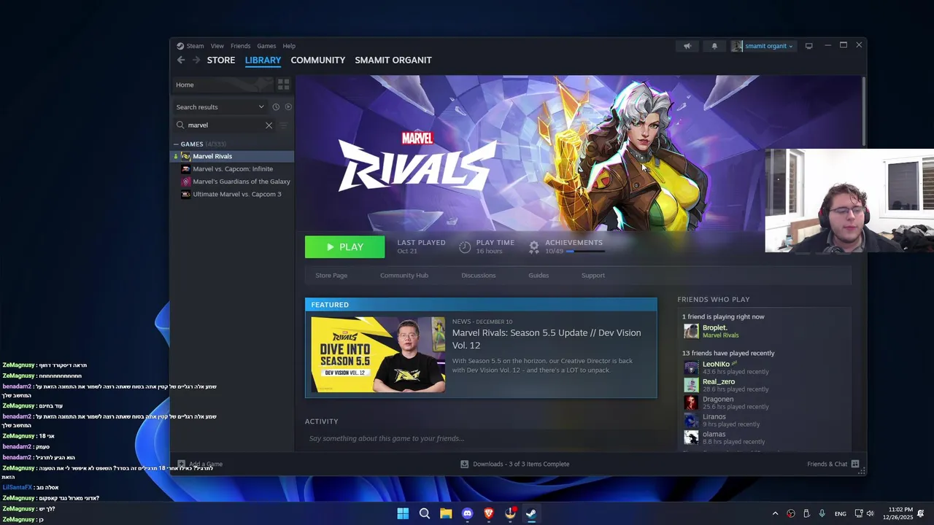Open Marvel Rivals Season 5.5 Update headline

pyautogui.click(x=547, y=339)
